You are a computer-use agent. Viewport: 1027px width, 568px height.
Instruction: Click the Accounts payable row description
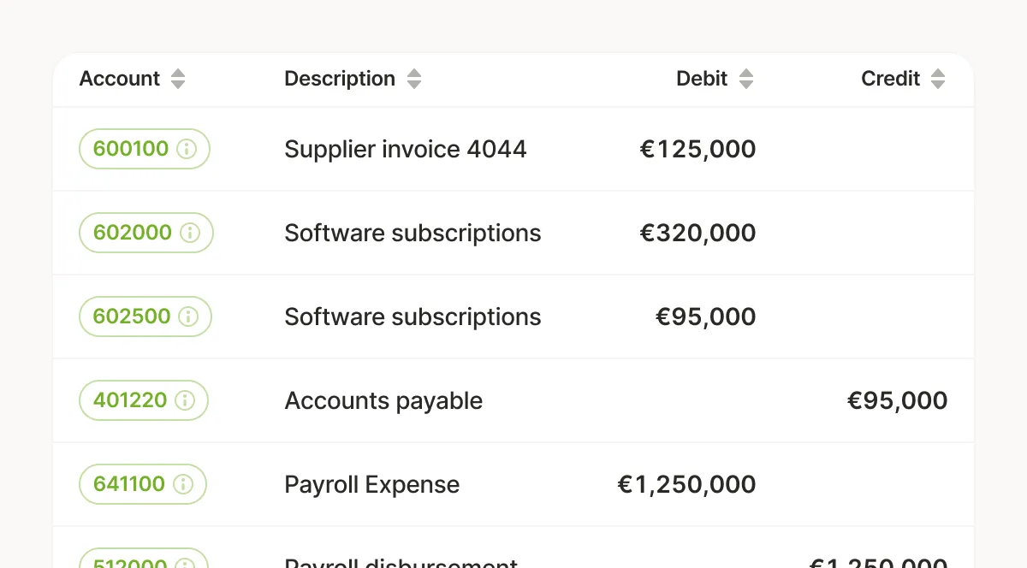pyautogui.click(x=383, y=401)
